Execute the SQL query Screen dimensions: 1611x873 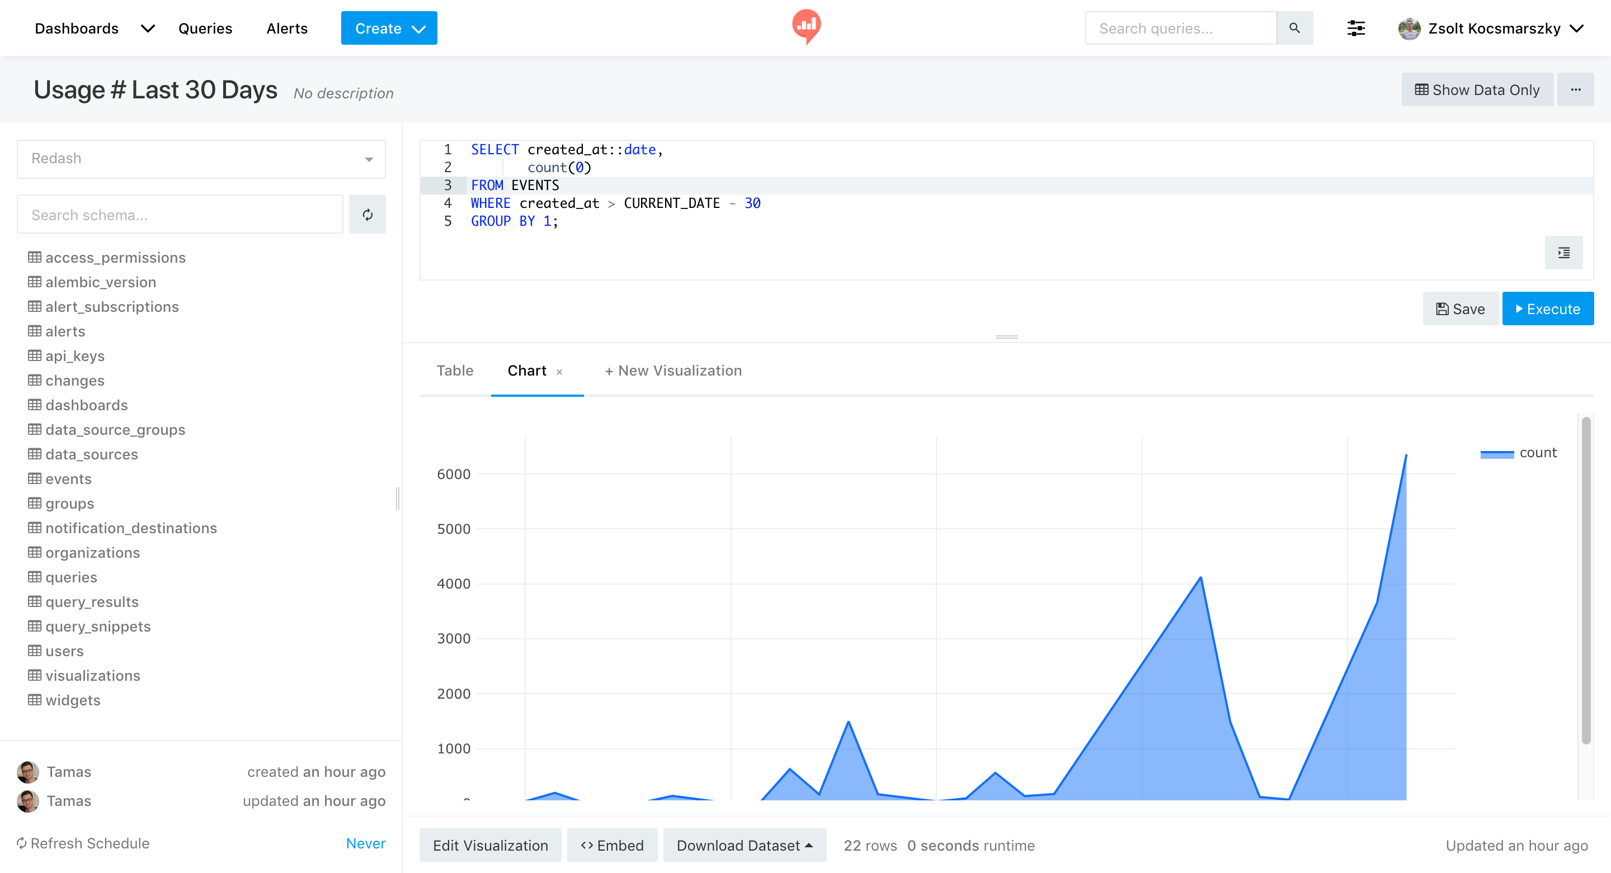(1547, 308)
